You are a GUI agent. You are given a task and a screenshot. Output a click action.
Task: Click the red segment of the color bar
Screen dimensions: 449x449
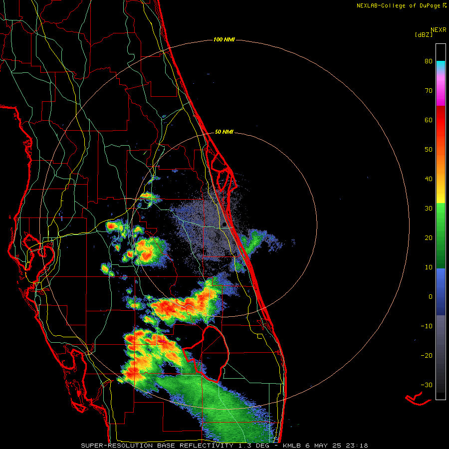point(441,120)
